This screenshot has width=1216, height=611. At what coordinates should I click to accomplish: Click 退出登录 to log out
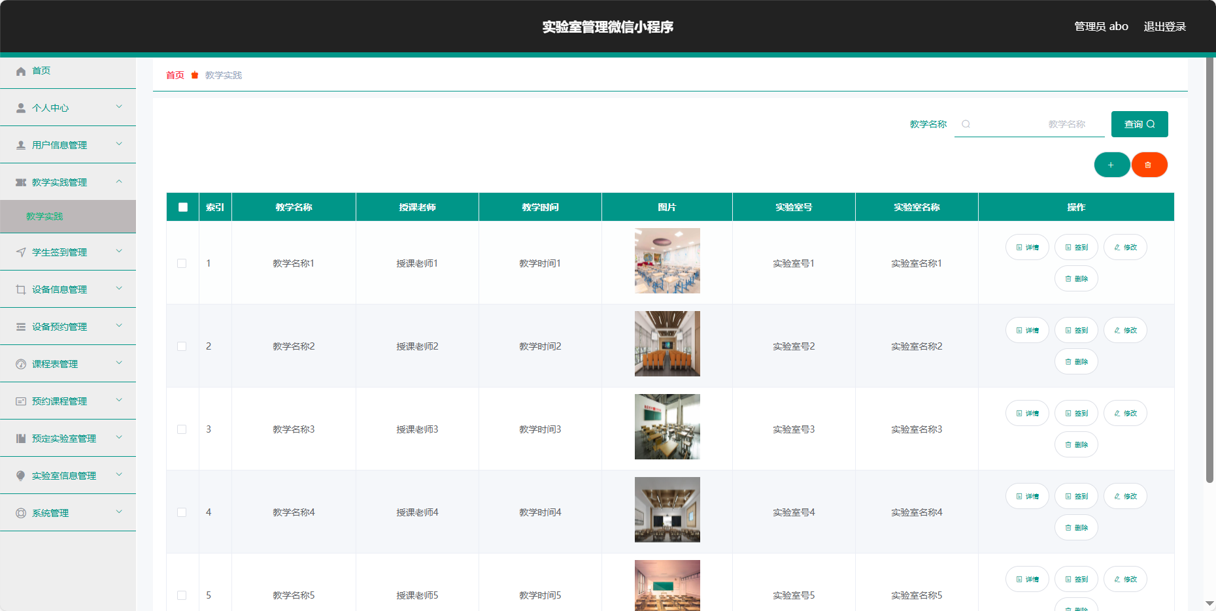coord(1164,27)
